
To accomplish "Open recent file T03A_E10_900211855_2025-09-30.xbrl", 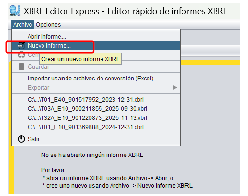I will pyautogui.click(x=96, y=109).
